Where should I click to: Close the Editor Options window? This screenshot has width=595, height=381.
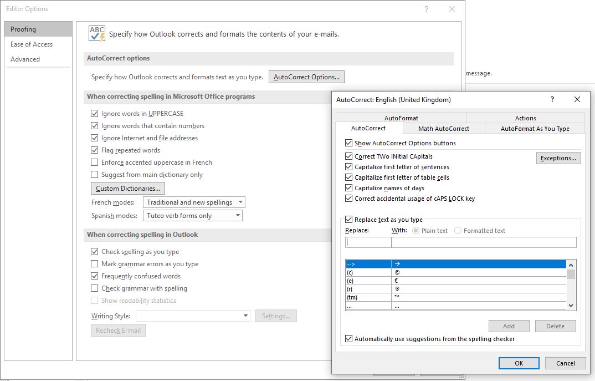click(452, 9)
